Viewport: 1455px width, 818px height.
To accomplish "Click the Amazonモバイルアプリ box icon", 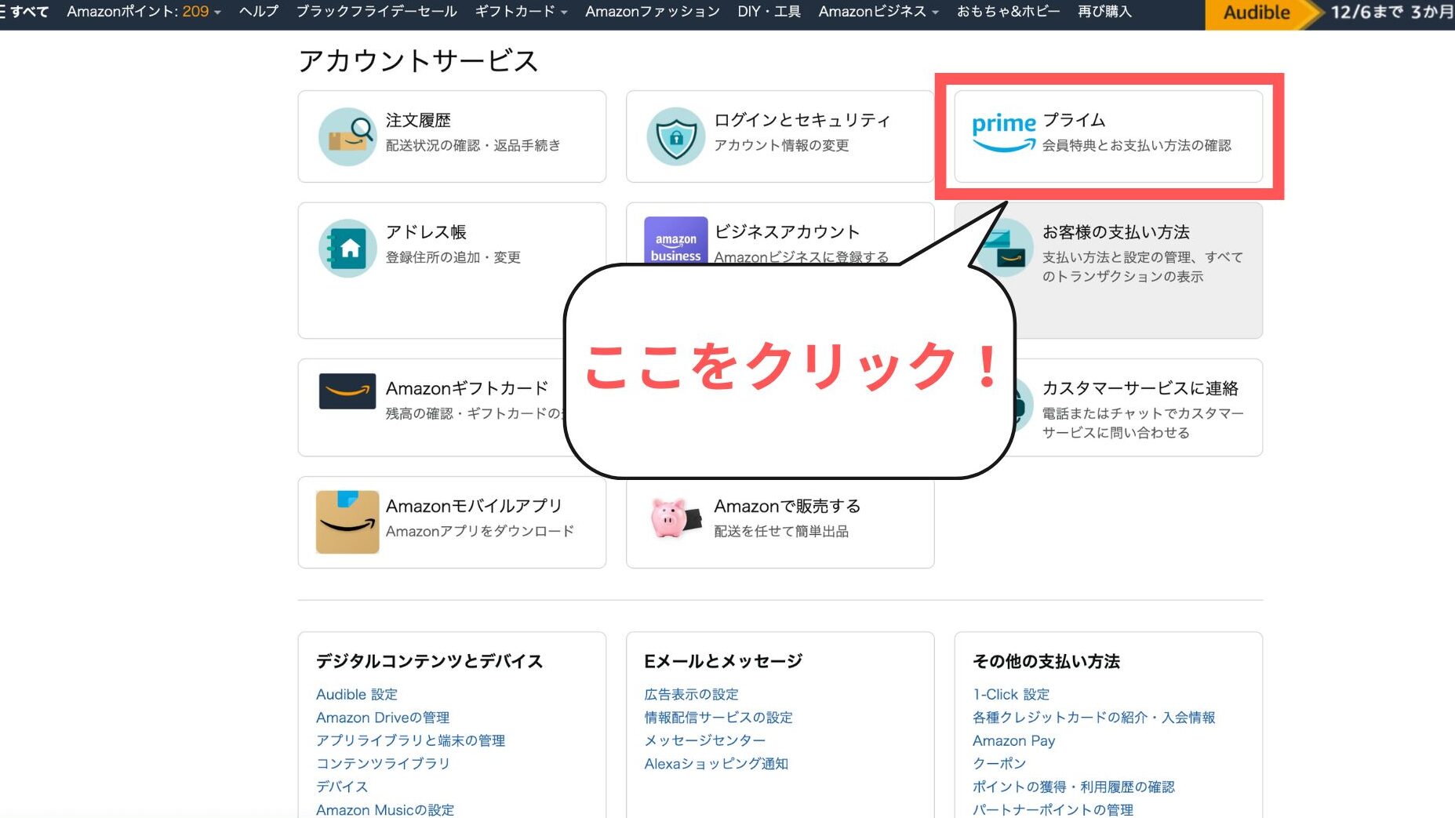I will click(347, 522).
